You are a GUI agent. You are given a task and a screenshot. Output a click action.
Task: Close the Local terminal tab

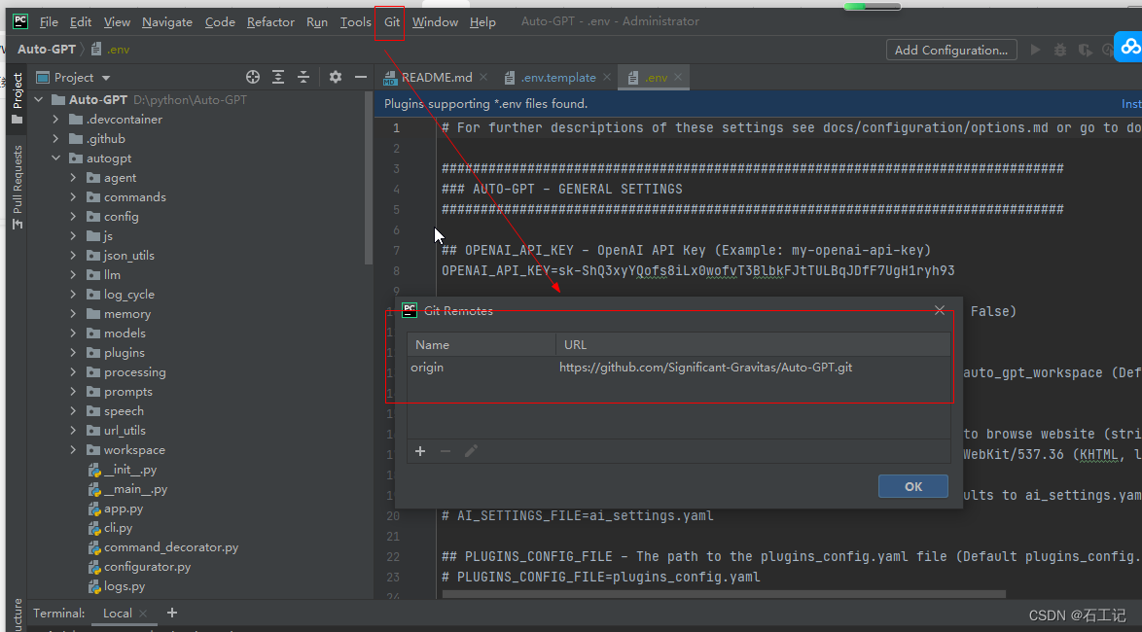pyautogui.click(x=143, y=614)
